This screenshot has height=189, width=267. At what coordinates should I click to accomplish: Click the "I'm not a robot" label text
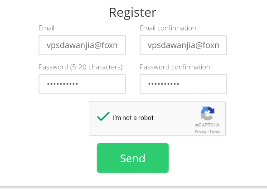pyautogui.click(x=133, y=118)
